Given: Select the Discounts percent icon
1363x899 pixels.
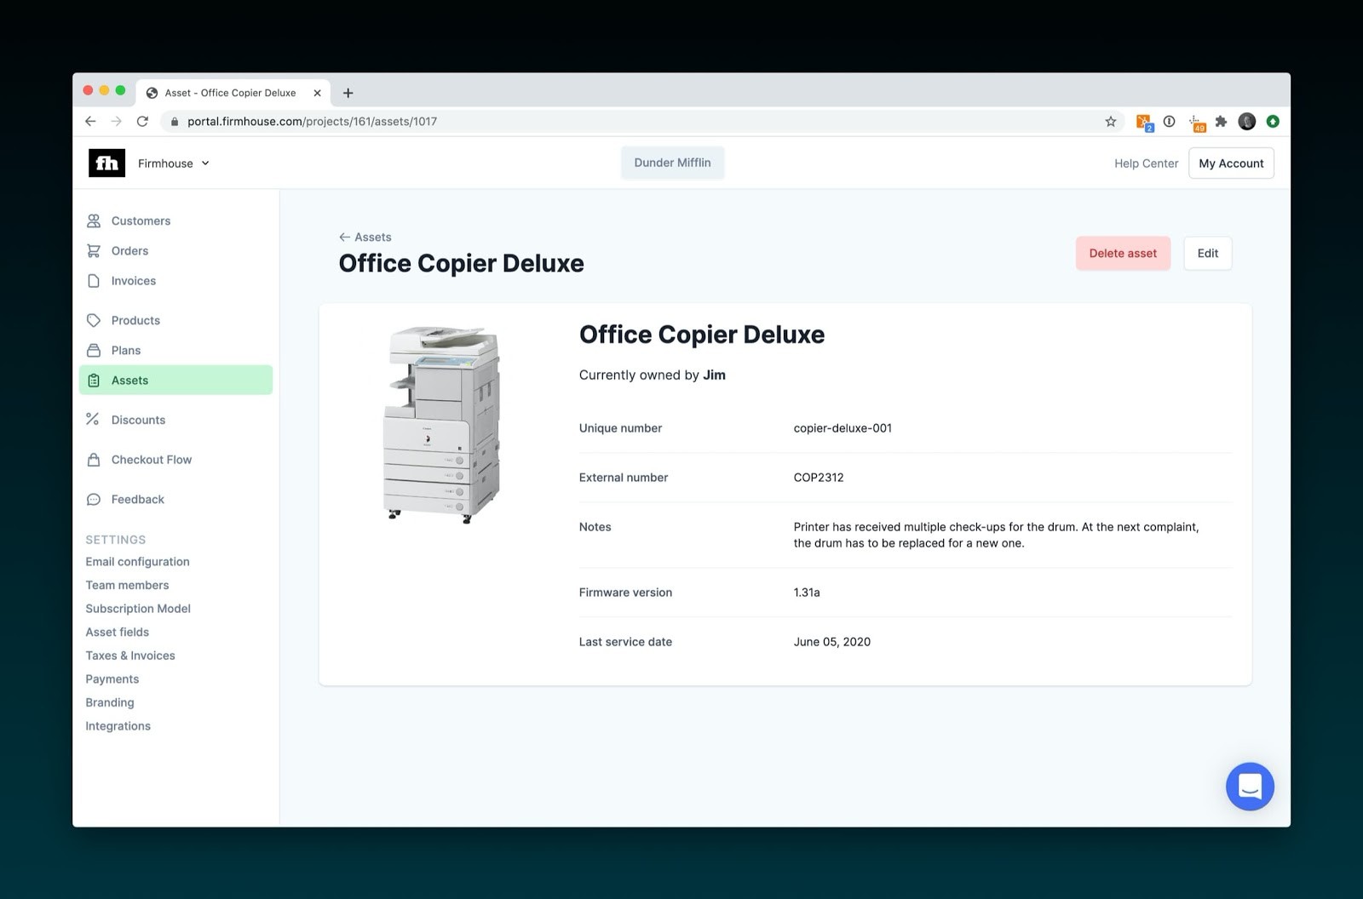Looking at the screenshot, I should tap(93, 419).
